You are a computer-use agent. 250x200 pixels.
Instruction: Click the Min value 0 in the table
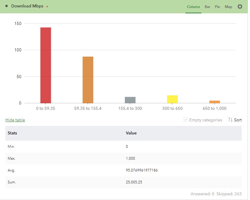click(127, 147)
